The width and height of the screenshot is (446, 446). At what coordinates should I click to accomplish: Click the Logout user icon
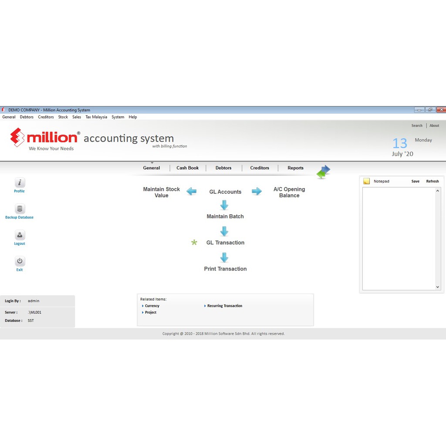tap(20, 235)
